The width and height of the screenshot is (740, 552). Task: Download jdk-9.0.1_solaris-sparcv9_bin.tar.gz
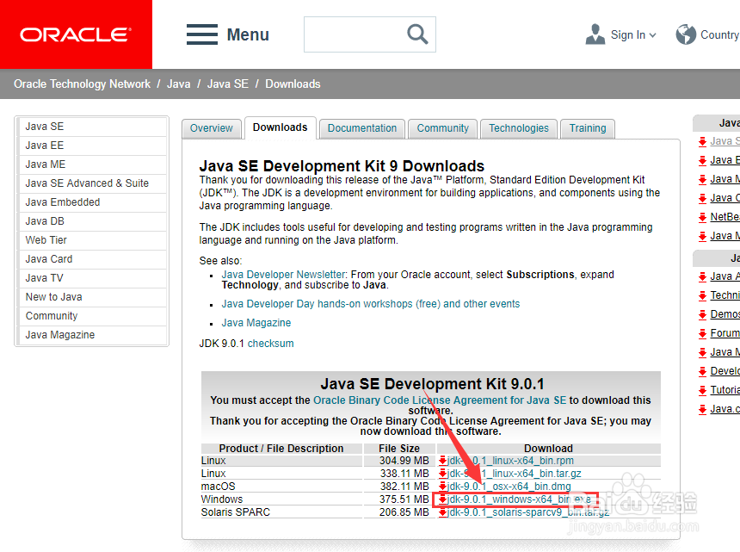pyautogui.click(x=528, y=512)
